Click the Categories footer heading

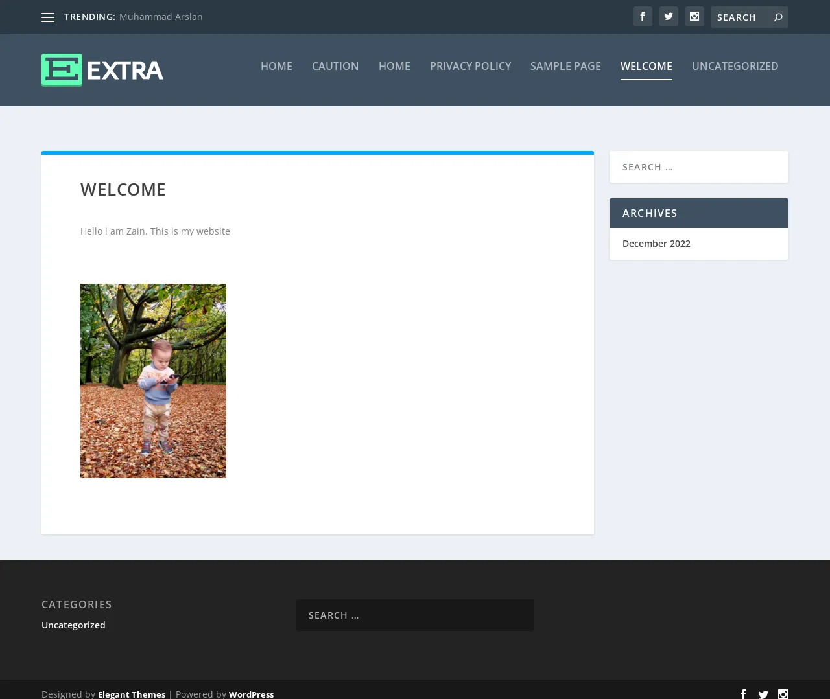click(x=77, y=604)
